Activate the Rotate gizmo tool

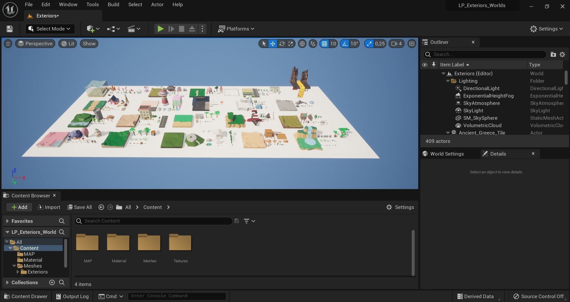tap(282, 44)
